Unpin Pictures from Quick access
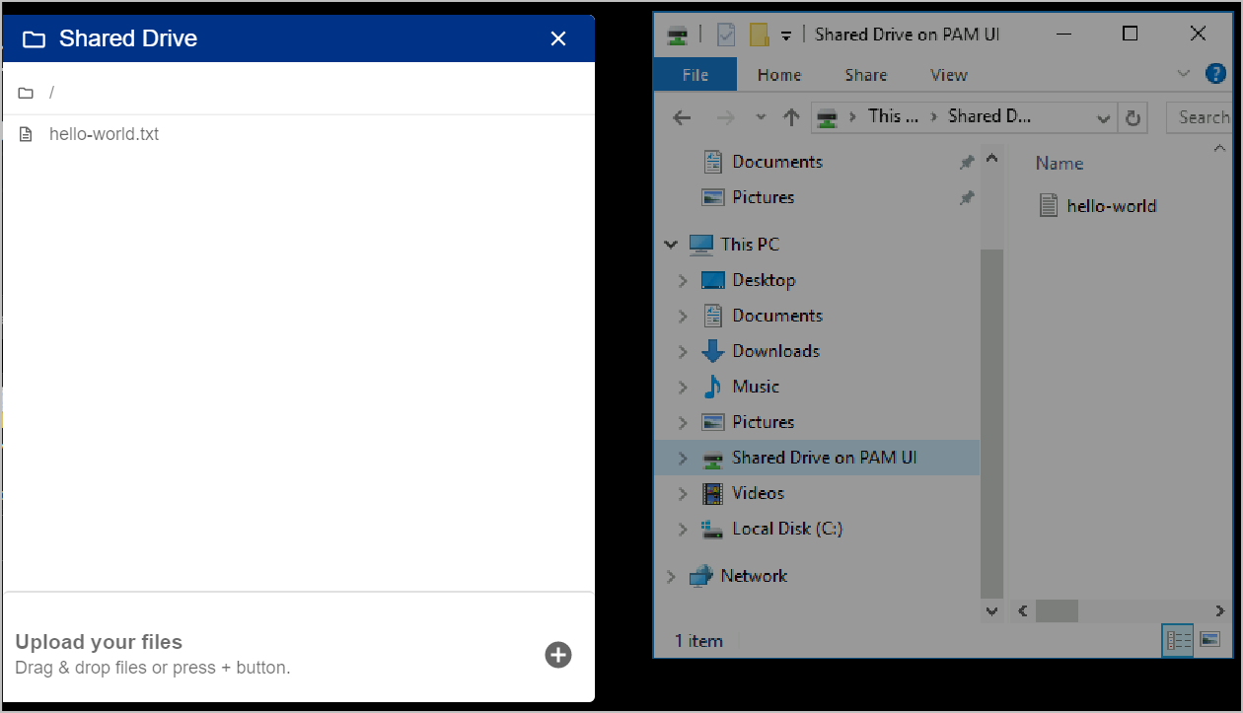The image size is (1243, 713). click(967, 196)
